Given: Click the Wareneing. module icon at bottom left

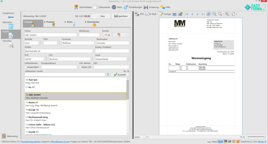Looking at the screenshot, I should pyautogui.click(x=4, y=136).
